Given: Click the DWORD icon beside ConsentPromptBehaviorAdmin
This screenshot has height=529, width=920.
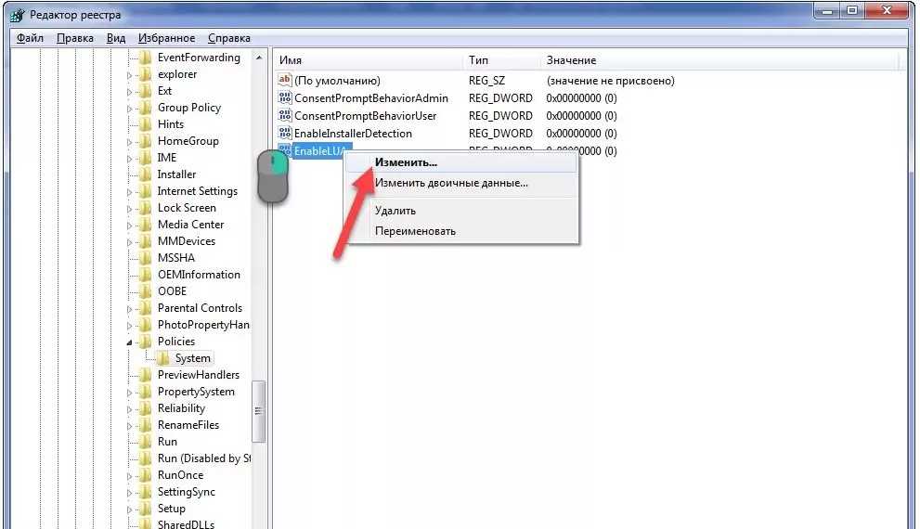Looking at the screenshot, I should 285,98.
